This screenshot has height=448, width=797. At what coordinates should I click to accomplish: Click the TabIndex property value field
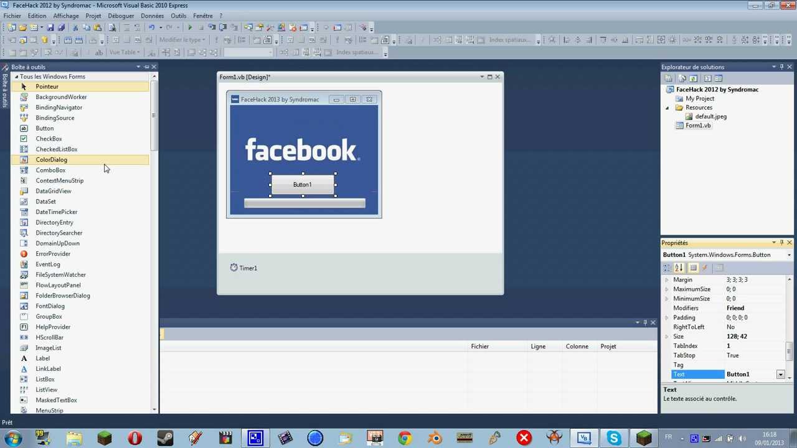(755, 346)
